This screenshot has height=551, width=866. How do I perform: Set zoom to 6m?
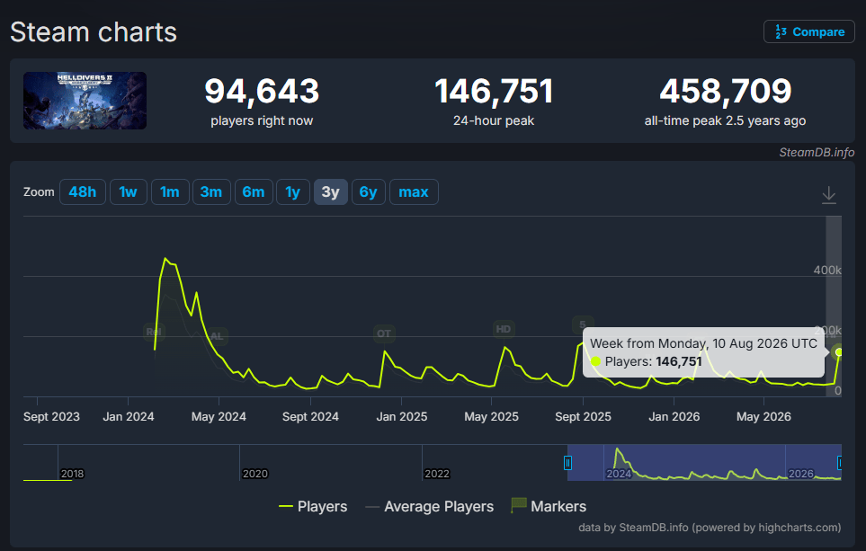pyautogui.click(x=254, y=192)
